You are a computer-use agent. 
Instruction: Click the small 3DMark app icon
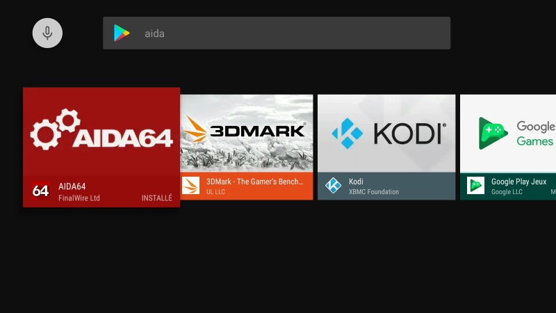[190, 186]
